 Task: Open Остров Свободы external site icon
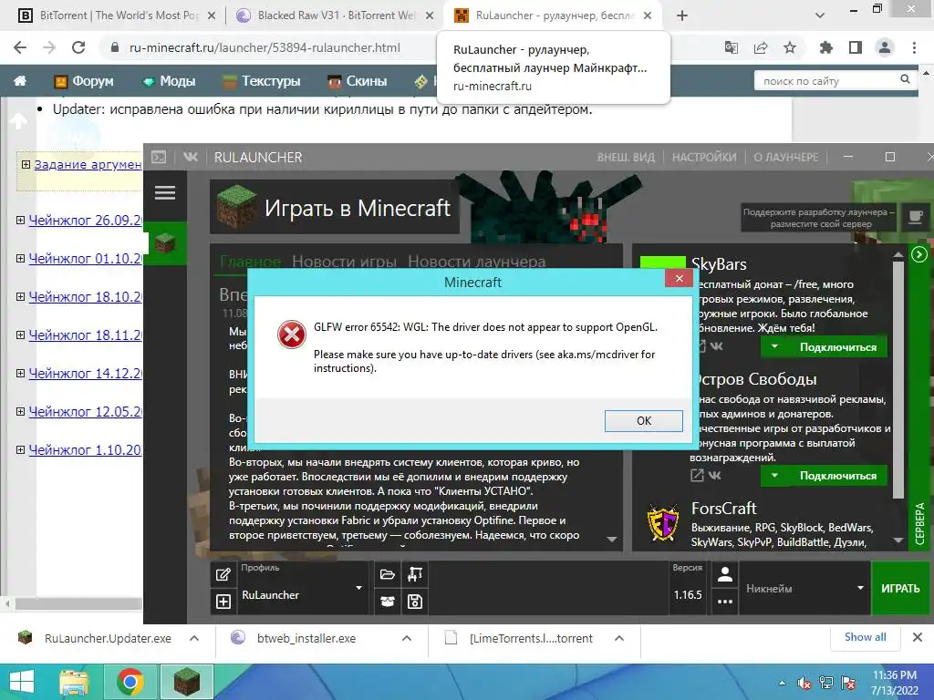click(697, 475)
